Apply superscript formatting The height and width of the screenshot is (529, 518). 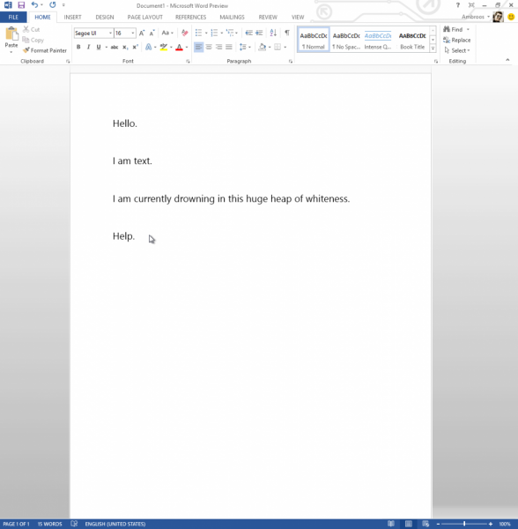[135, 47]
